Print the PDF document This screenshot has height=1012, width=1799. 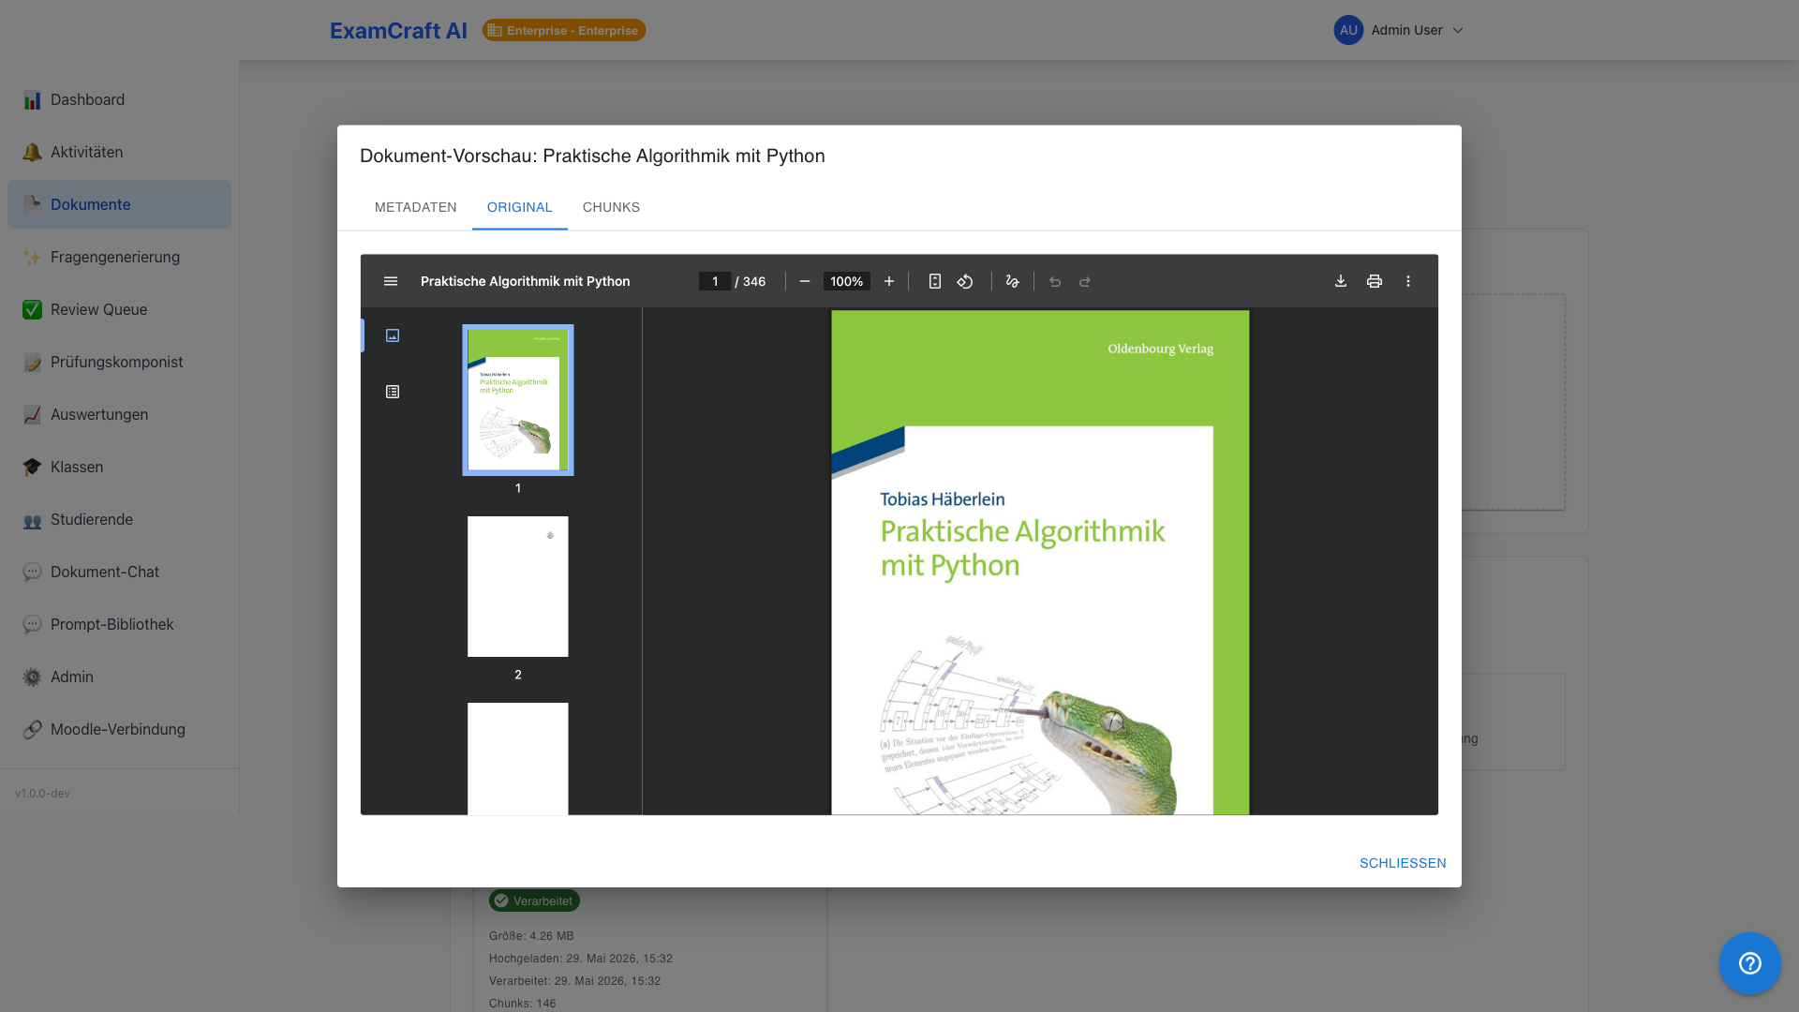tap(1375, 281)
